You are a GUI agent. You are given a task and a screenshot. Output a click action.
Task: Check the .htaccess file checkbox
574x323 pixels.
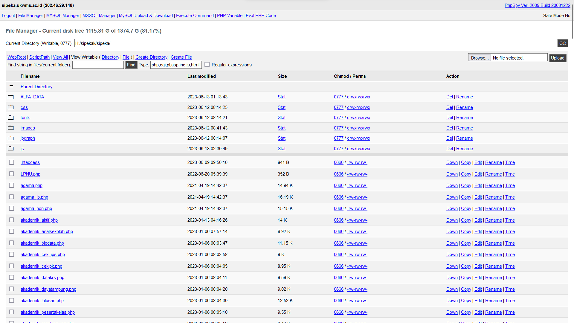tap(11, 162)
